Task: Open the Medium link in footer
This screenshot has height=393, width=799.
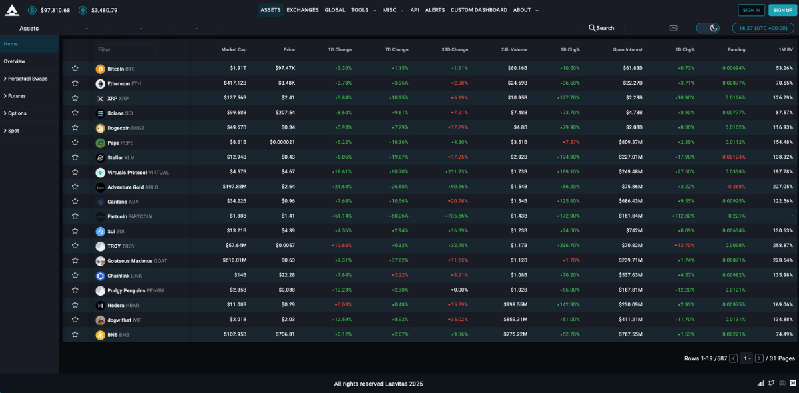Action: (793, 383)
